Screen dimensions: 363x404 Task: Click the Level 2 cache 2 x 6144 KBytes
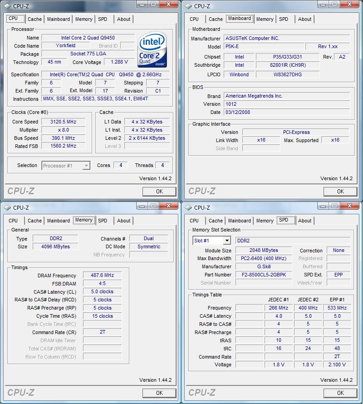coord(147,138)
